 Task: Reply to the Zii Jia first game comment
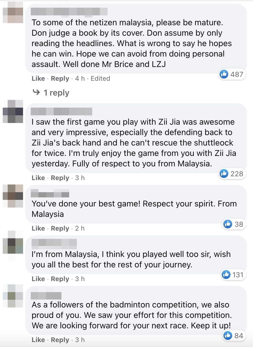tap(60, 178)
